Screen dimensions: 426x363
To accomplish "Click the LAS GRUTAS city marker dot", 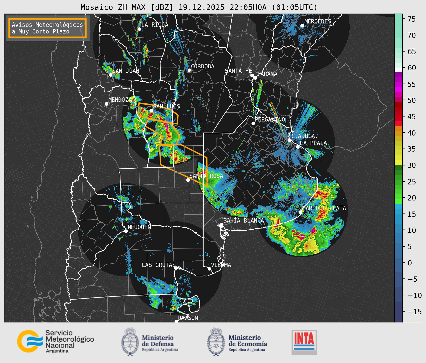I will pyautogui.click(x=176, y=268).
